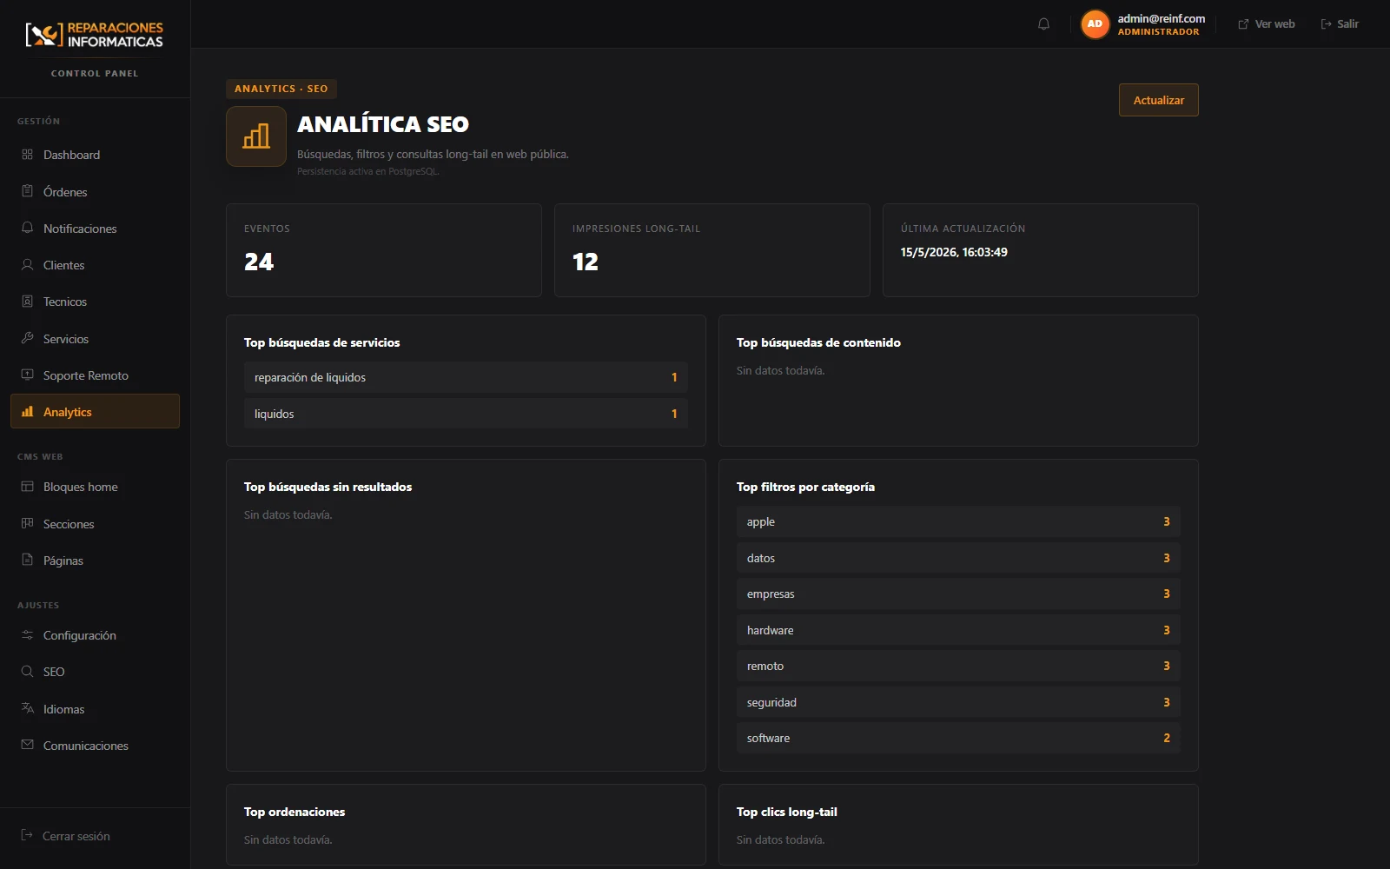
Task: Go to Órdenes section
Action: click(x=95, y=192)
